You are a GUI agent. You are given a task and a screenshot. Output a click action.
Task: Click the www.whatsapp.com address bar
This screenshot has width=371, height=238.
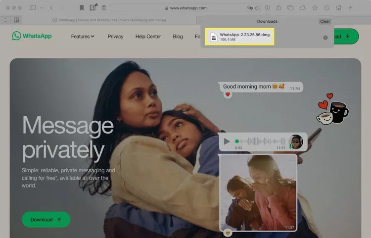click(185, 8)
